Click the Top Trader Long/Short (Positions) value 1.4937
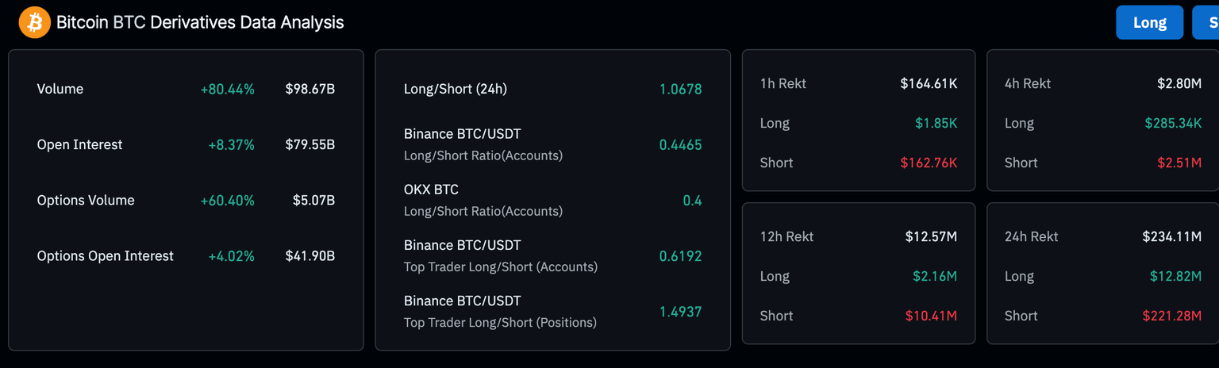The image size is (1219, 368). pos(680,311)
